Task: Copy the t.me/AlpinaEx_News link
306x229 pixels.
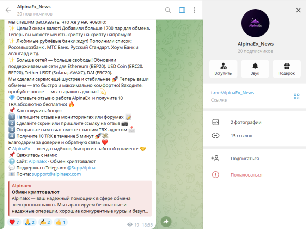Action: 232,93
